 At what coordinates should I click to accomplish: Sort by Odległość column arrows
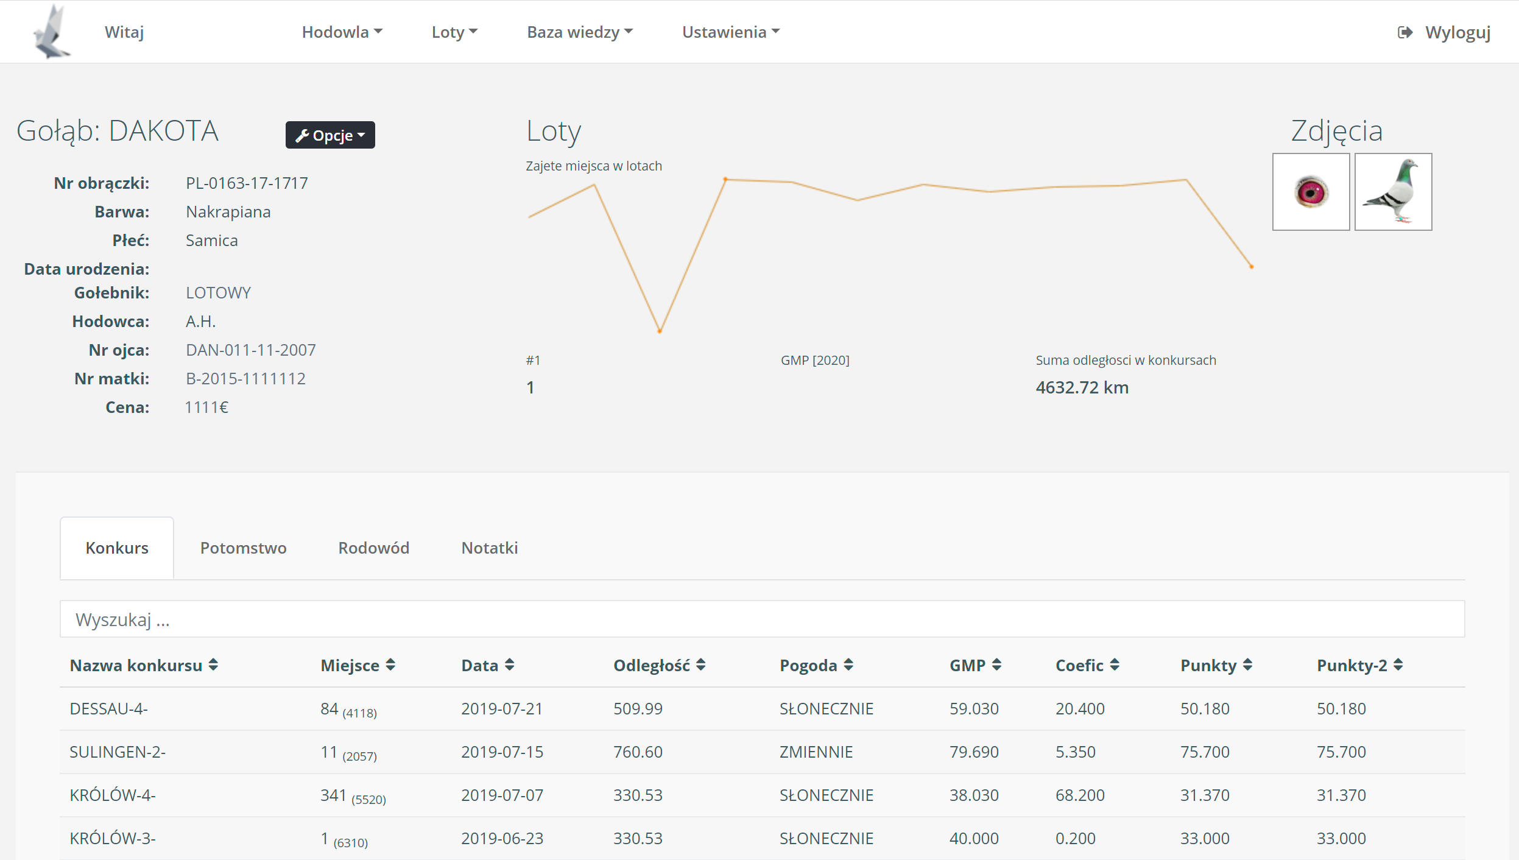(701, 665)
